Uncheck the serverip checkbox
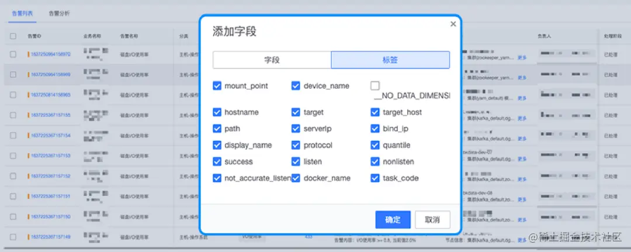The width and height of the screenshot is (631, 252). click(x=296, y=129)
